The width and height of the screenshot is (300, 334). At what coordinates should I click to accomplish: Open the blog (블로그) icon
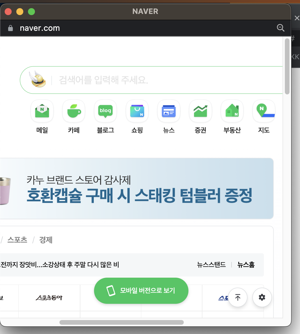tap(105, 111)
